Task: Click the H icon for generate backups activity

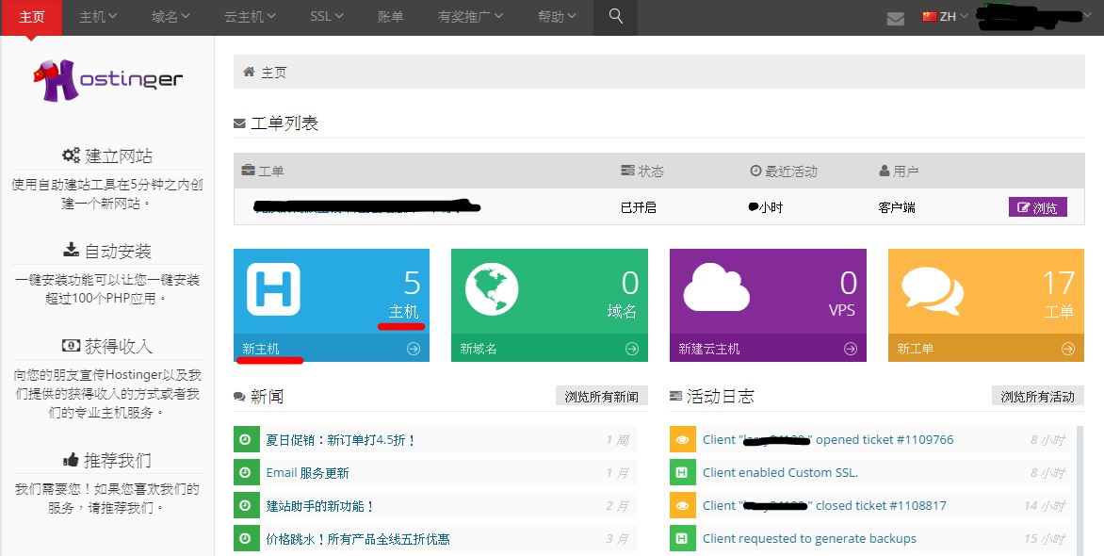Action: tap(682, 538)
